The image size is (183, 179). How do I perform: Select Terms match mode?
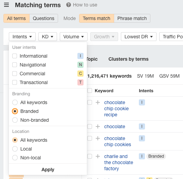tap(96, 18)
